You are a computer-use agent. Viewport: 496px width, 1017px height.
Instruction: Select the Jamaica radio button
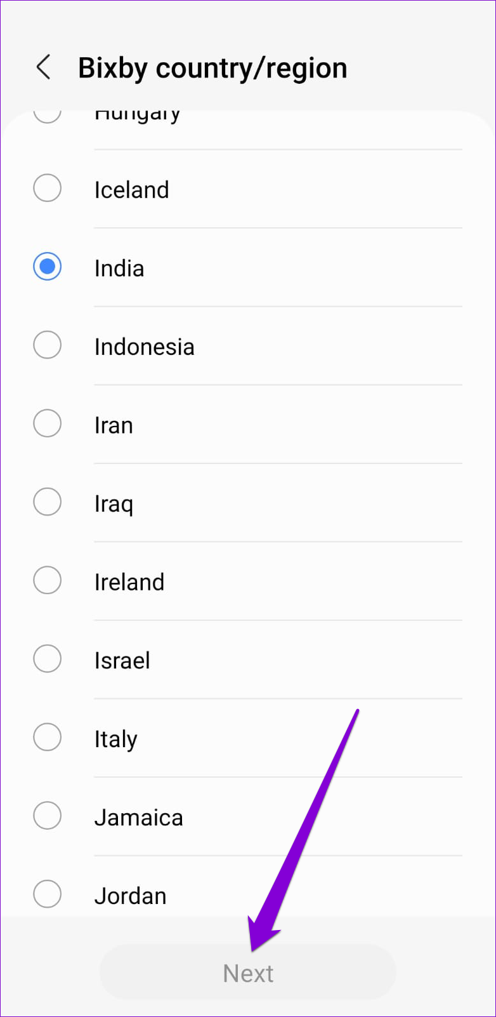[x=48, y=816]
